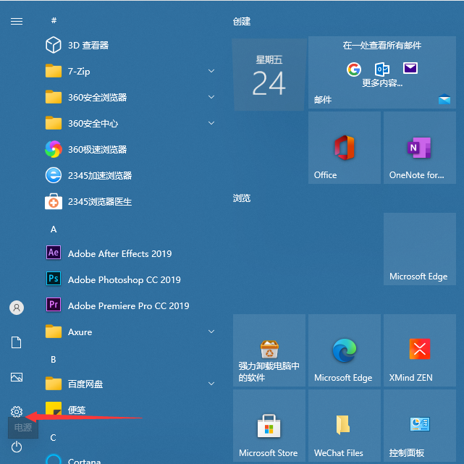
Task: Launch Adobe Photoshop CC 2019
Action: (x=124, y=279)
